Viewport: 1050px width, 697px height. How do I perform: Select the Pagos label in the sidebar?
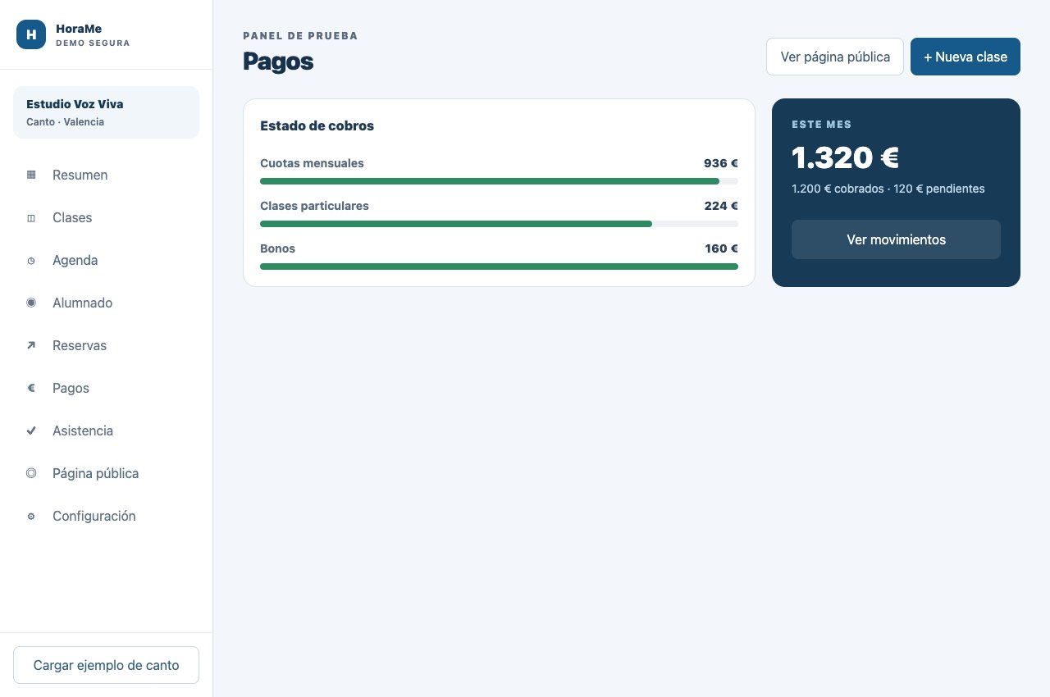click(x=71, y=388)
